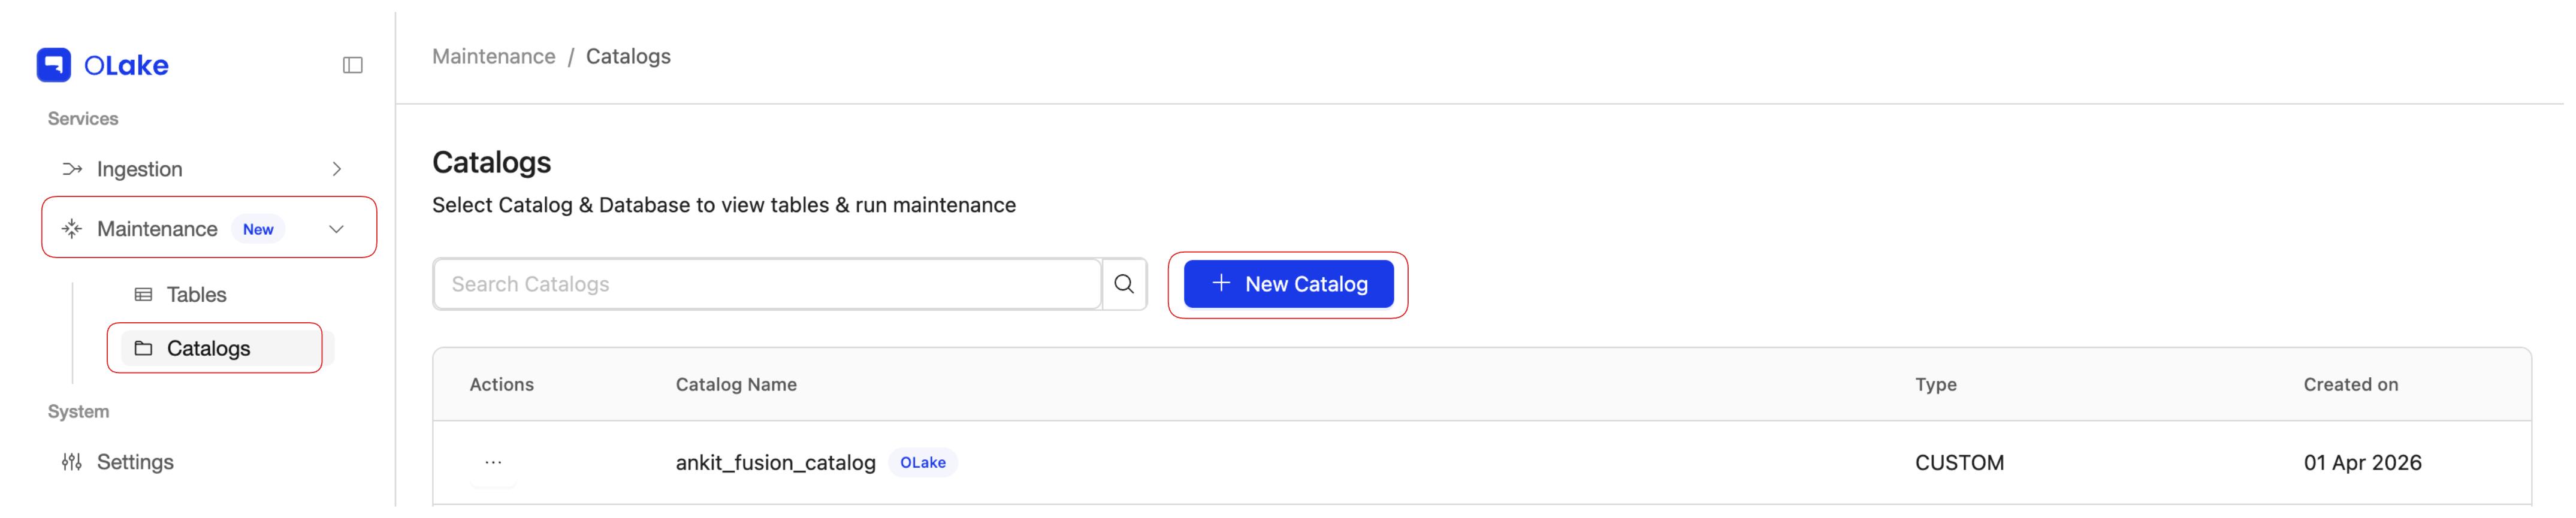The image size is (2576, 518).
Task: Select the Ingestion service icon
Action: point(71,168)
